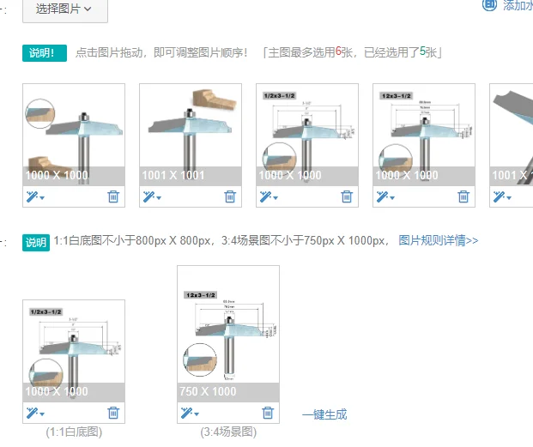Open the 图片规则详情>> link

439,240
